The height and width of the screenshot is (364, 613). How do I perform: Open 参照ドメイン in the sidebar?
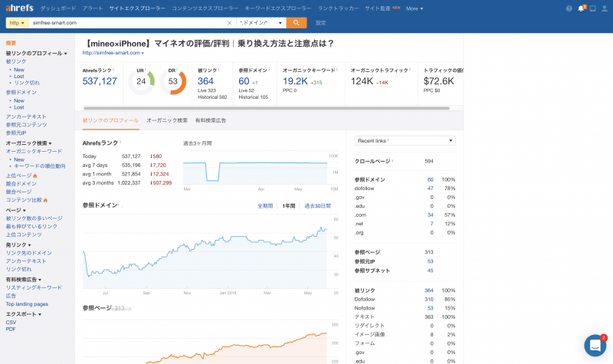(21, 92)
